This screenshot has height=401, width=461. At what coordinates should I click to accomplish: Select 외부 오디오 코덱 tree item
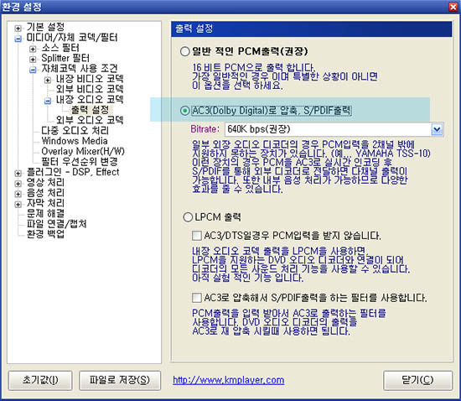point(90,120)
